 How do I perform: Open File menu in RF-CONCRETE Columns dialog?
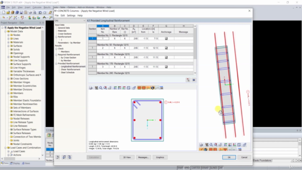[57, 16]
